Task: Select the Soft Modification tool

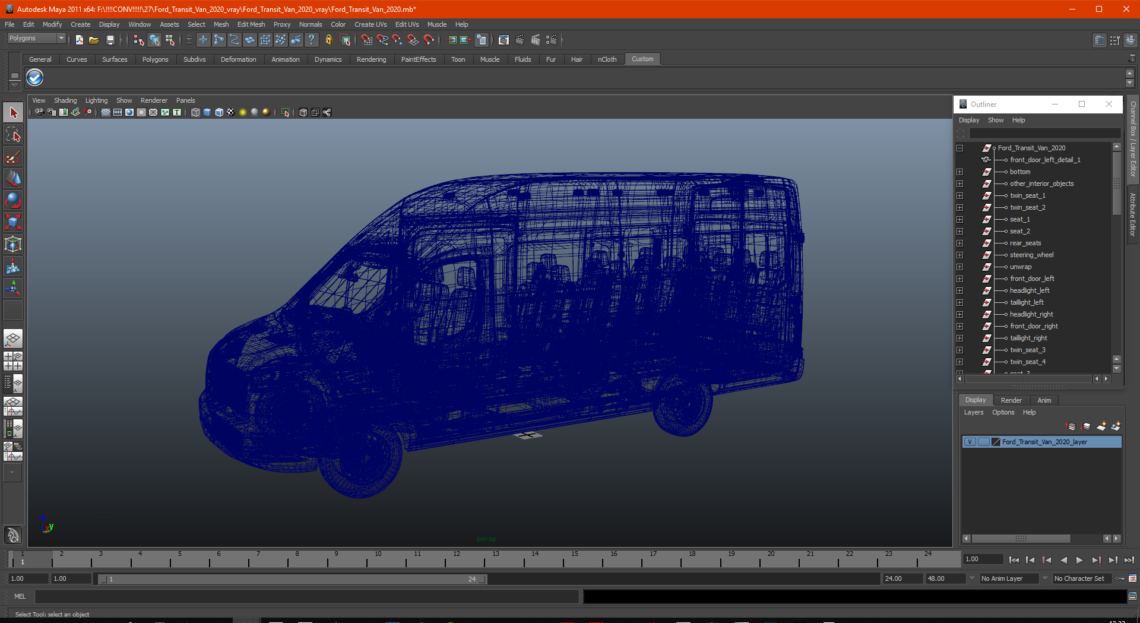Action: pos(13,266)
